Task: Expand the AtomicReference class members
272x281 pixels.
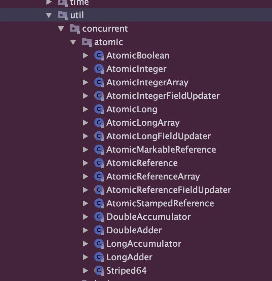Action: coord(86,163)
